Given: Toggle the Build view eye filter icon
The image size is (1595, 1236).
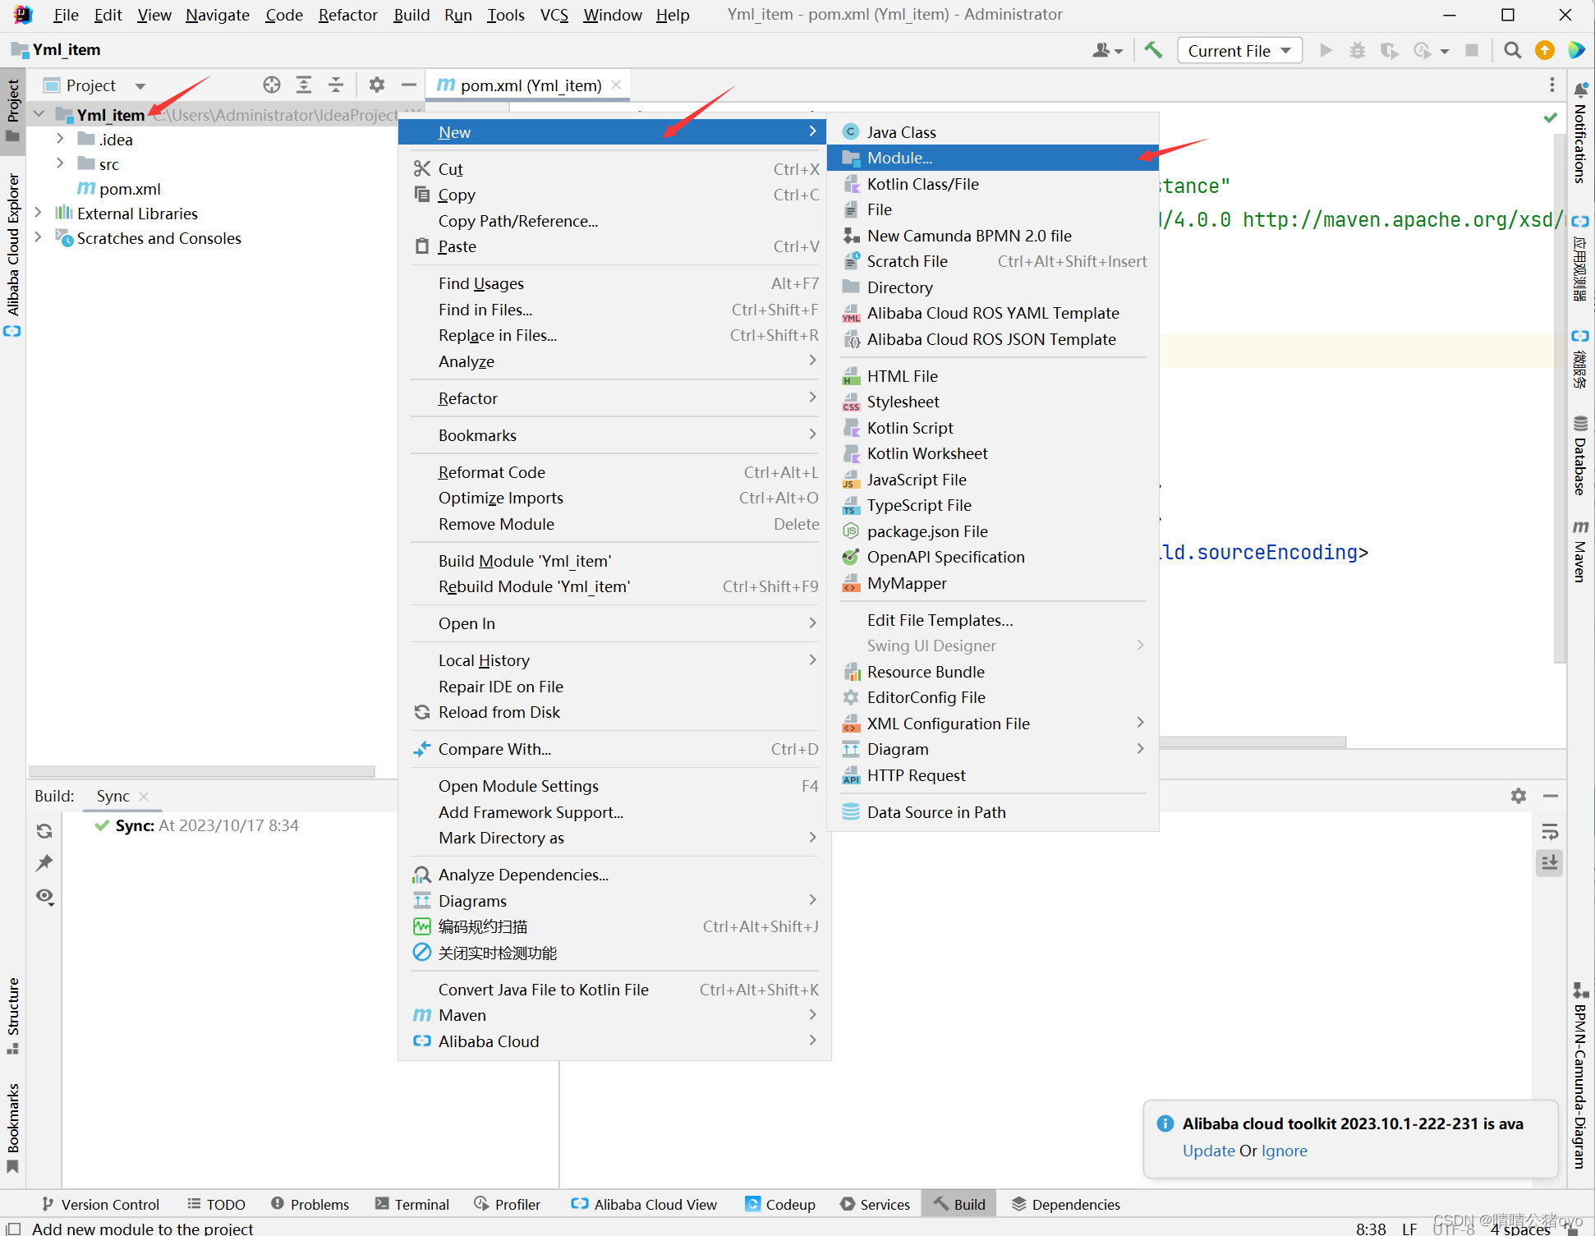Looking at the screenshot, I should (x=44, y=896).
